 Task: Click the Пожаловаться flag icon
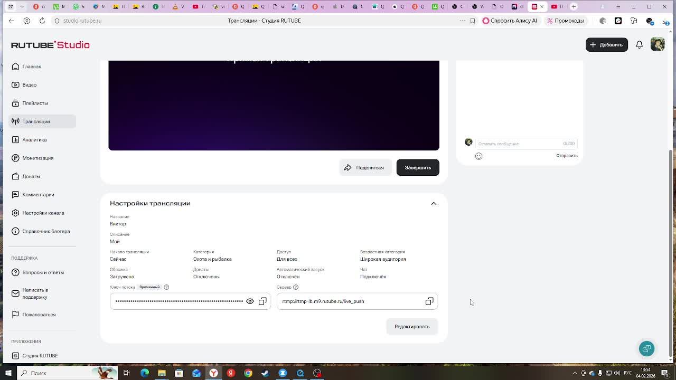pos(15,315)
